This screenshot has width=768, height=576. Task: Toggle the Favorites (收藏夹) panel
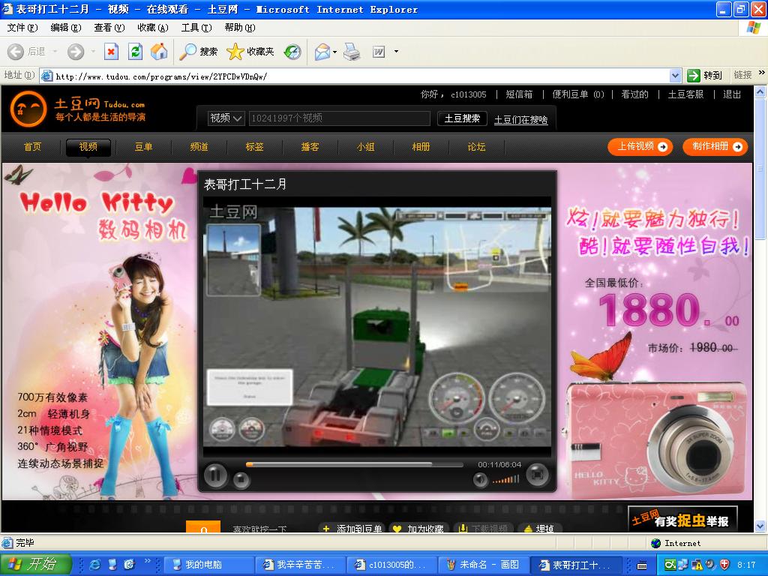pyautogui.click(x=250, y=52)
